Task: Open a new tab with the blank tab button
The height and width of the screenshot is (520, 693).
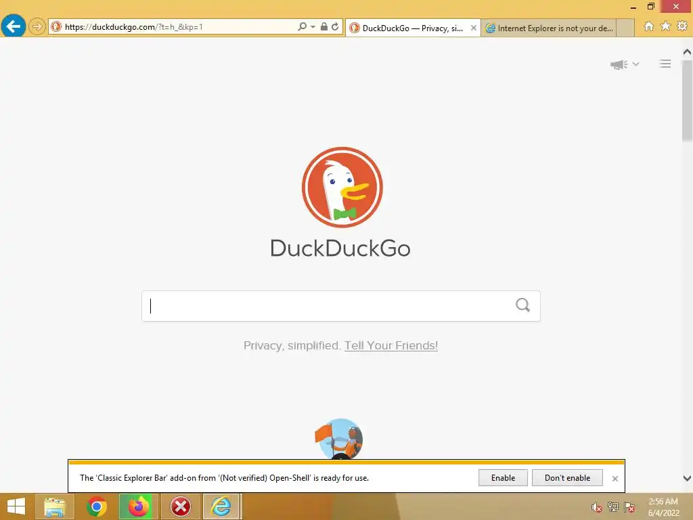Action: tap(625, 28)
